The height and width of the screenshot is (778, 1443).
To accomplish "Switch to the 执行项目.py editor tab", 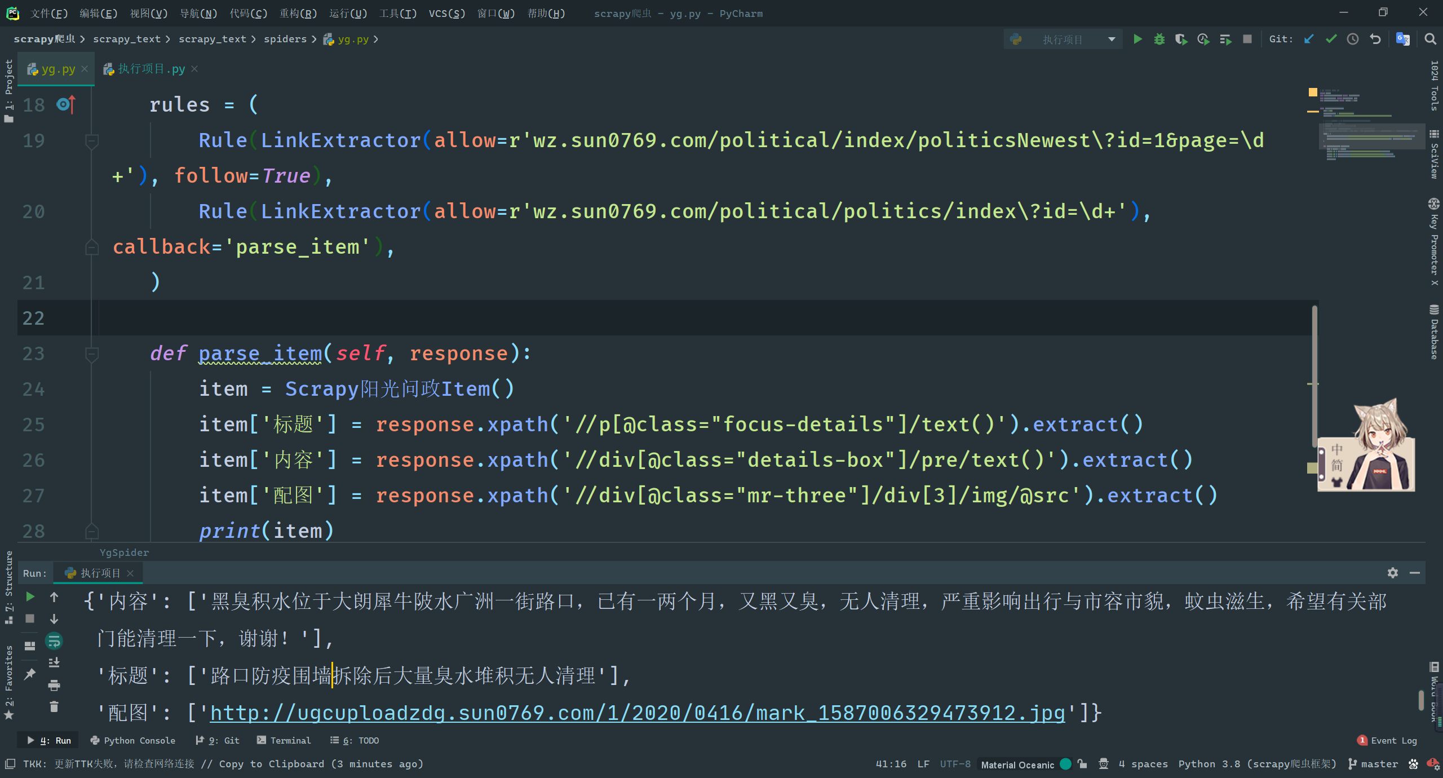I will click(151, 69).
